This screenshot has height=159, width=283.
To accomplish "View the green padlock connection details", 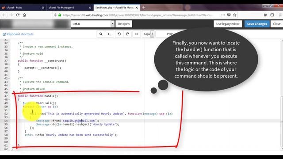I will (x=60, y=15).
